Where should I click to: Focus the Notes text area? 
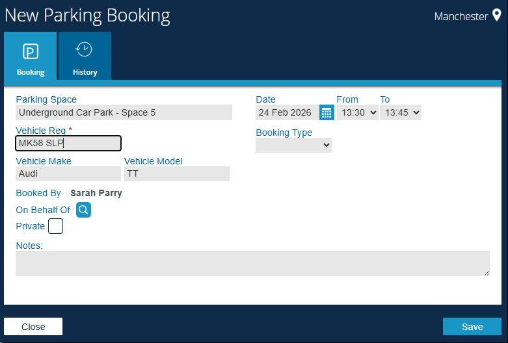(252, 263)
